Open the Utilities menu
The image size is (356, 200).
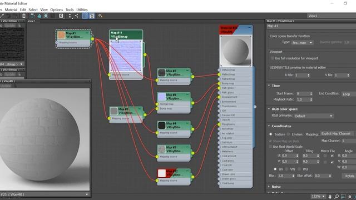tap(82, 10)
